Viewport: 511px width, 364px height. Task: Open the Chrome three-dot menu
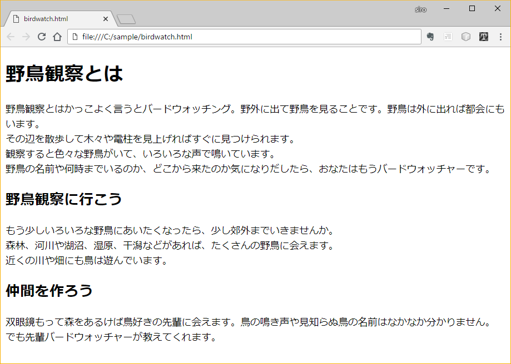[x=500, y=37]
